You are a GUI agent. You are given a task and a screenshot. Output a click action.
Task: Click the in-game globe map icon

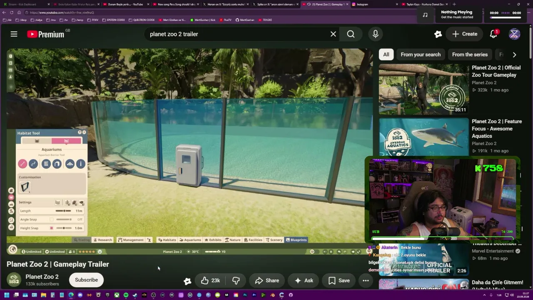13,250
